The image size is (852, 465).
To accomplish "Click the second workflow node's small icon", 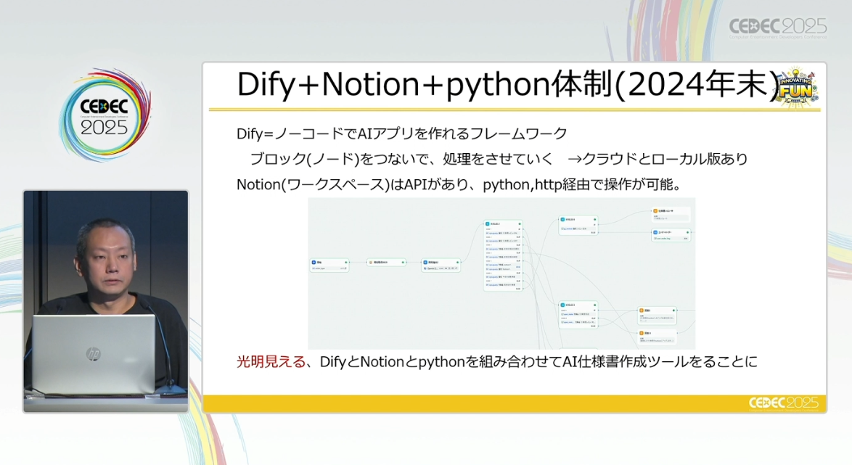I will [371, 263].
